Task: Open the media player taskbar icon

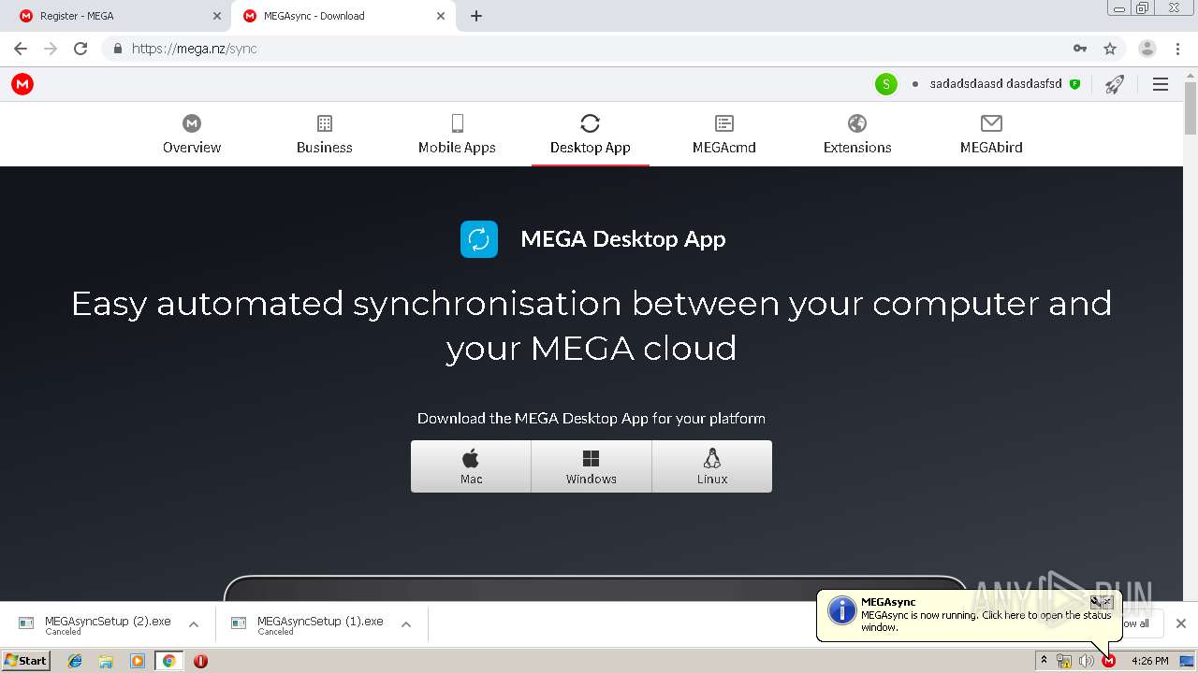Action: pos(138,661)
